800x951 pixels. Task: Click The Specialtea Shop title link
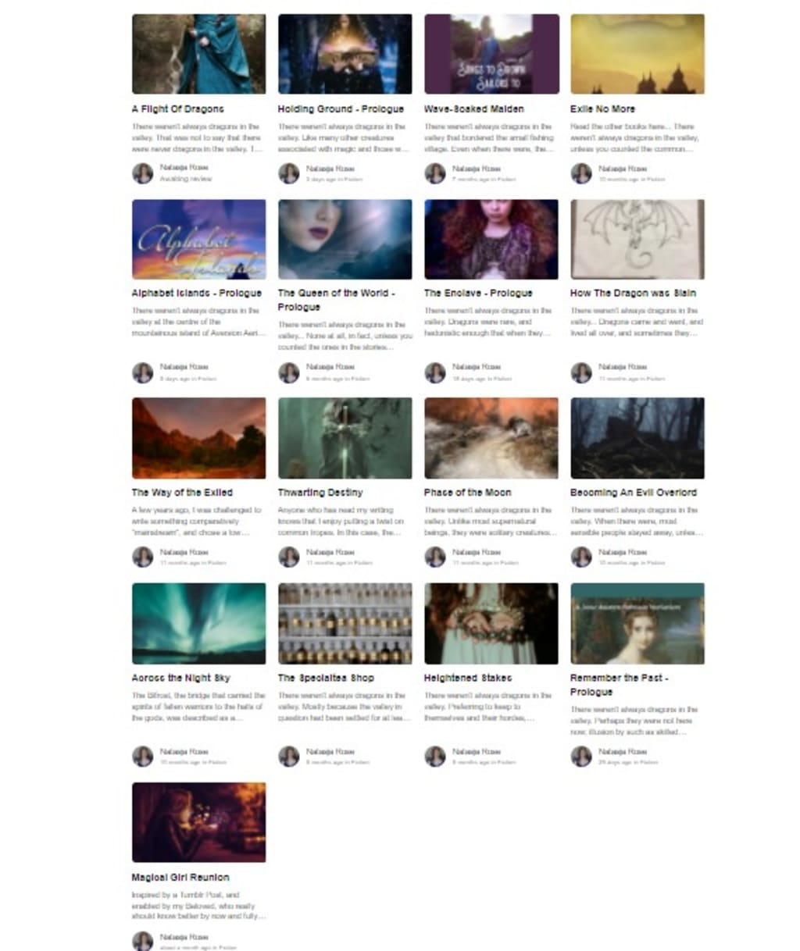[326, 678]
